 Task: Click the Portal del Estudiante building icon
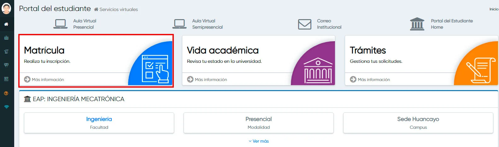pyautogui.click(x=417, y=24)
